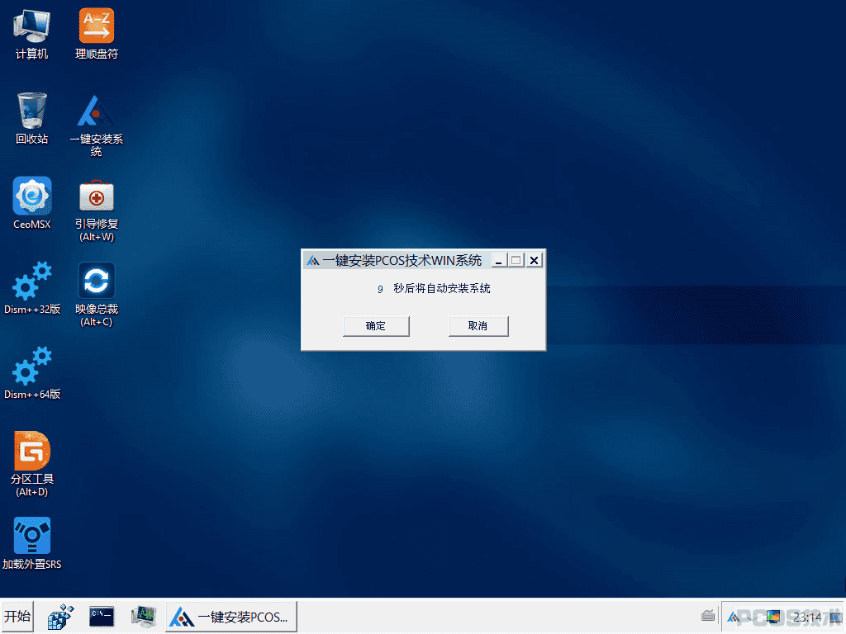Click the 23:14 clock in the taskbar
This screenshot has height=634, width=846.
807,617
